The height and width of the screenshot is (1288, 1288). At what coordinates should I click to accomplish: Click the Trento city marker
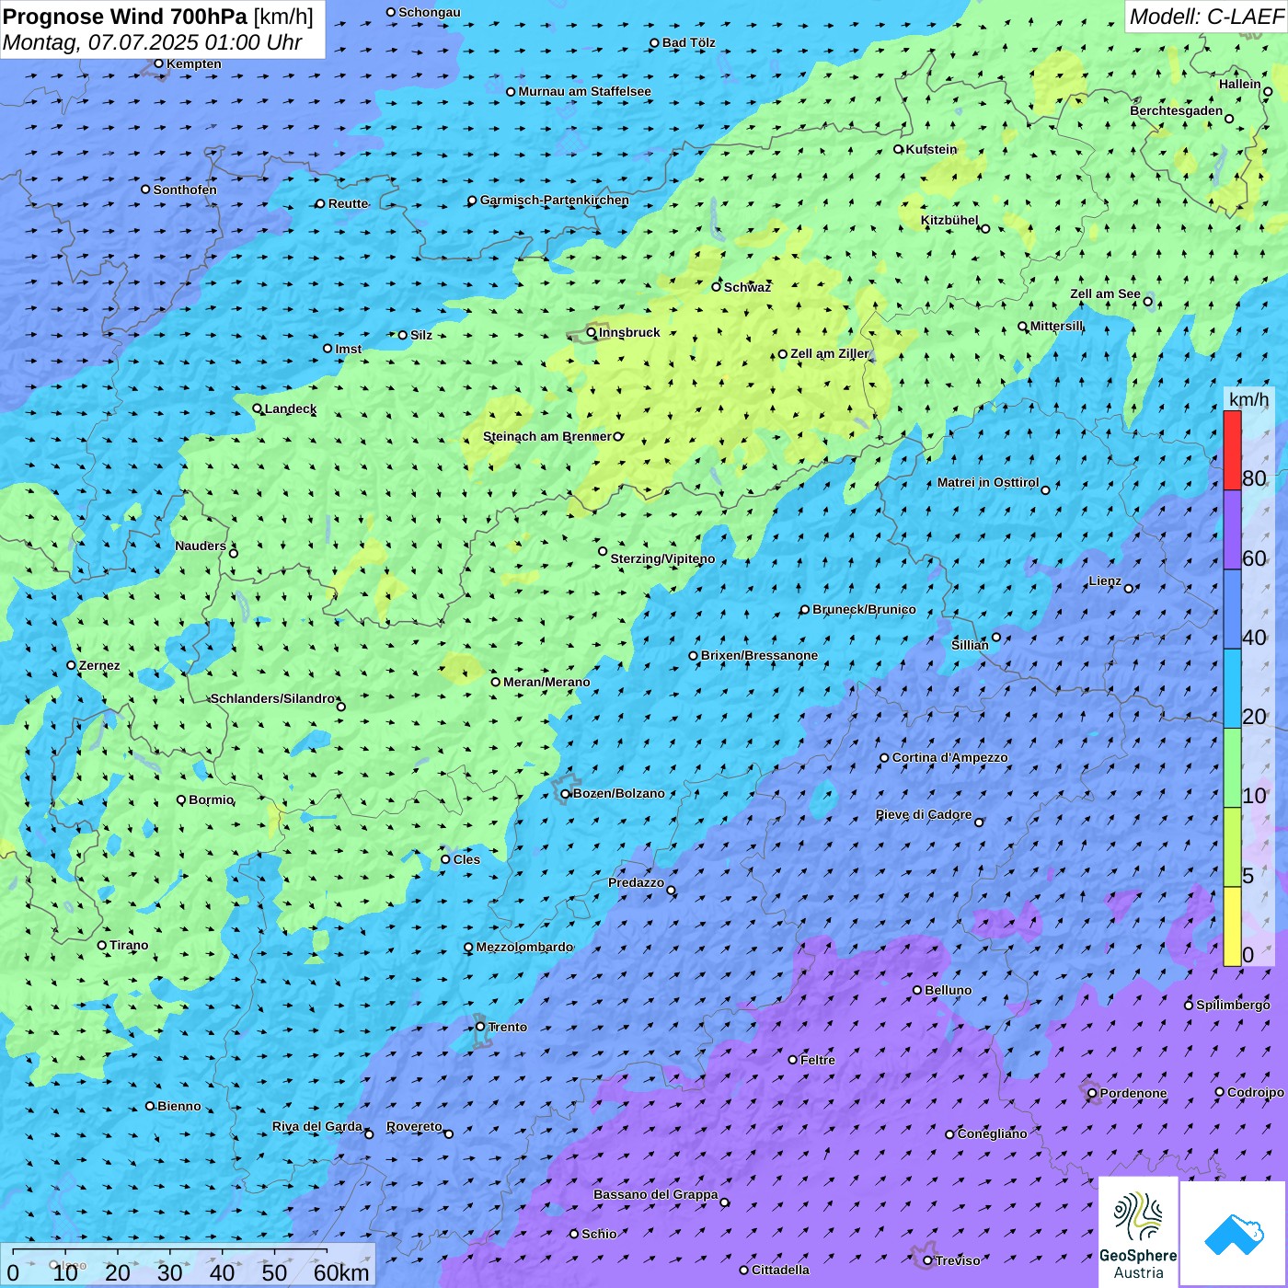click(480, 1027)
